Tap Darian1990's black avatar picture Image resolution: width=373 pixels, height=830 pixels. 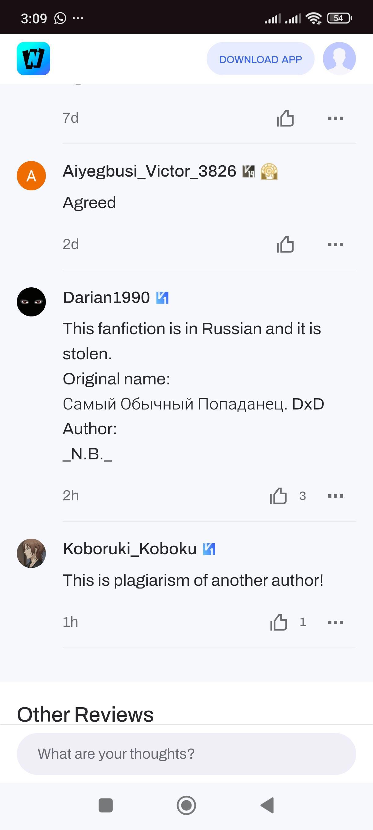pyautogui.click(x=31, y=302)
